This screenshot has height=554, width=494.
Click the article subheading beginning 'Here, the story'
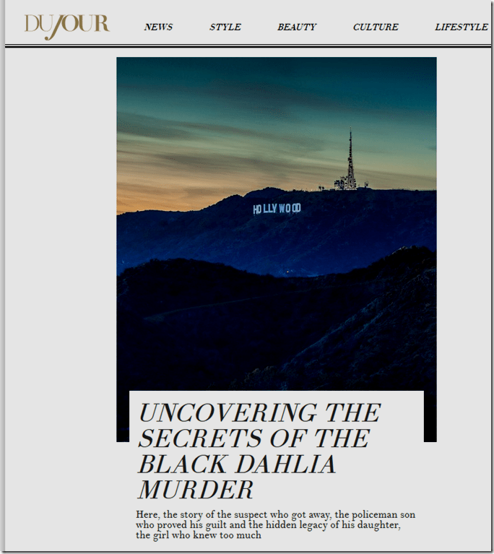276,514
